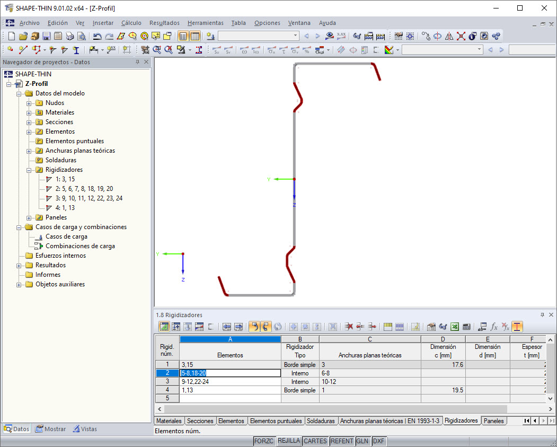The width and height of the screenshot is (557, 447).
Task: Click the mirror tool icon
Action: [449, 36]
